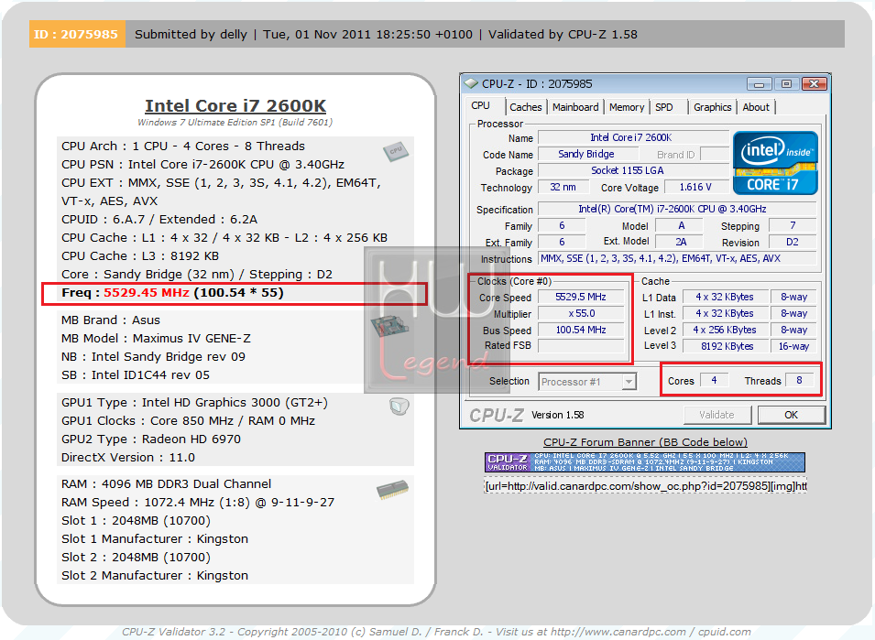Click the CPU-Z Validator forum banner image
This screenshot has height=640, width=875.
[645, 462]
